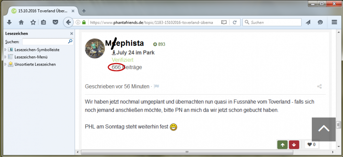
Task: Share this page paper plane icon
Action: pos(308,22)
